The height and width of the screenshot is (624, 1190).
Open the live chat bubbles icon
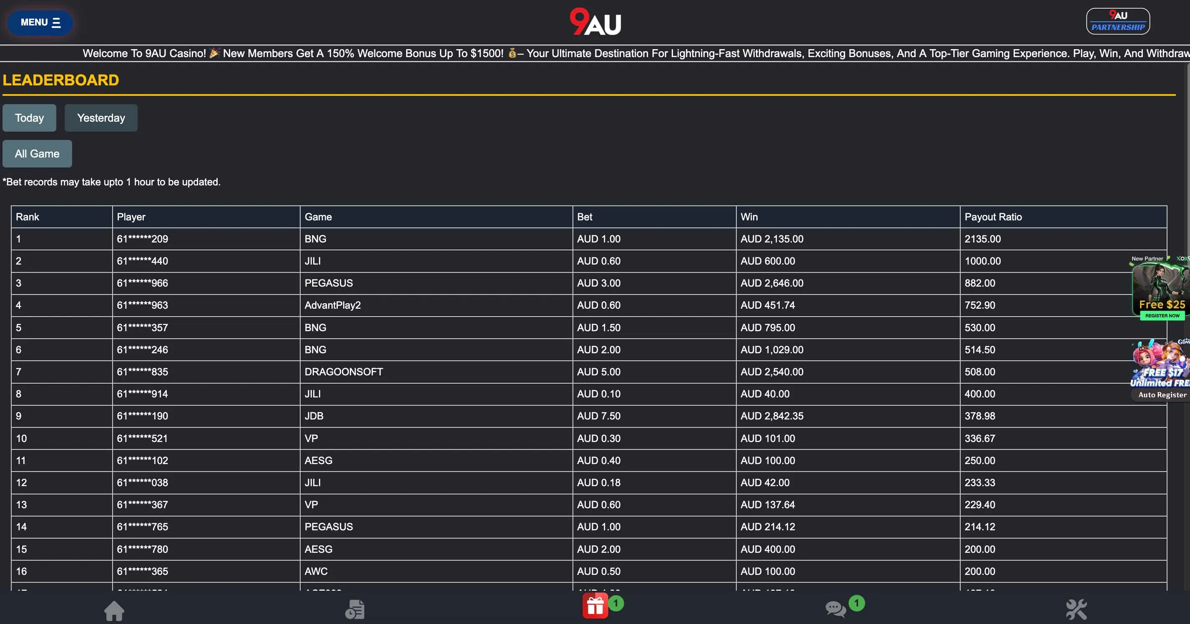pos(836,609)
